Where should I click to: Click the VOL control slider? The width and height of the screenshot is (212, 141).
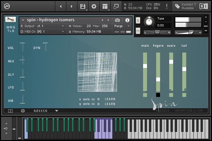(x=23, y=47)
